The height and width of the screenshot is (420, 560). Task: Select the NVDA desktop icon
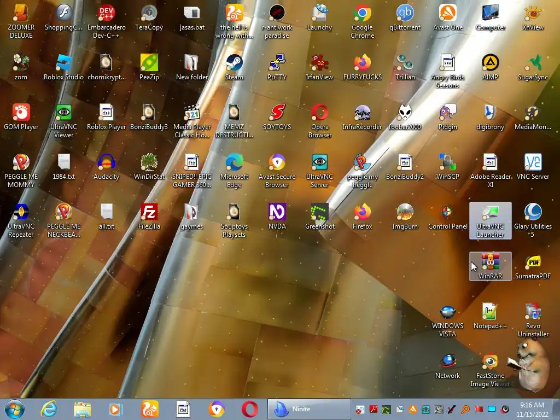tap(277, 217)
